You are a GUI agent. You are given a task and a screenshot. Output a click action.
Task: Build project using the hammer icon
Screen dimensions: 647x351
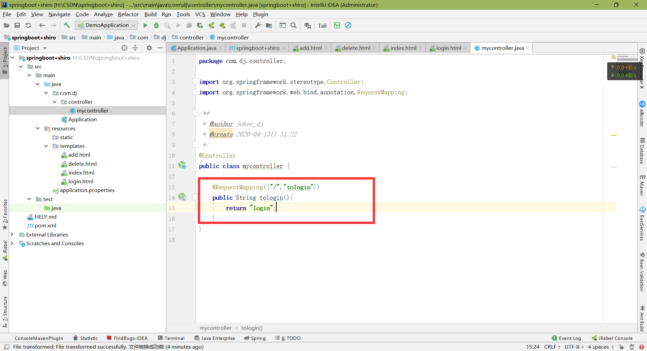(x=67, y=25)
